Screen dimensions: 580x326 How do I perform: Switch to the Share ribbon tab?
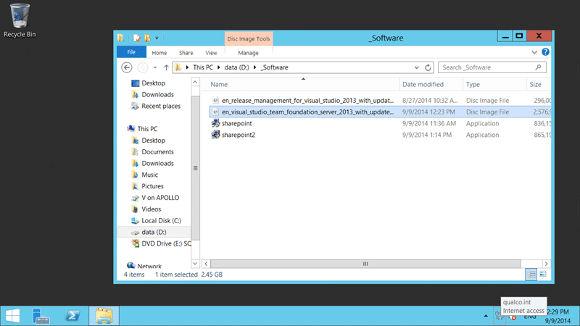pos(186,53)
